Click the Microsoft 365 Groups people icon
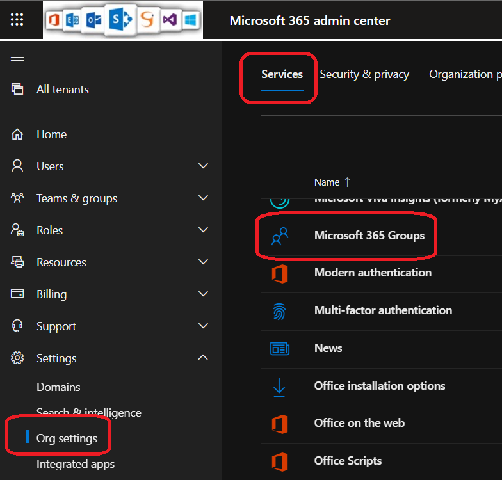Screen dimensions: 502x480 (280, 236)
